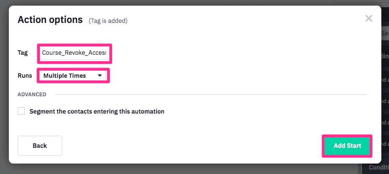The width and height of the screenshot is (389, 174).
Task: Click the green Add Start button
Action: point(347,145)
